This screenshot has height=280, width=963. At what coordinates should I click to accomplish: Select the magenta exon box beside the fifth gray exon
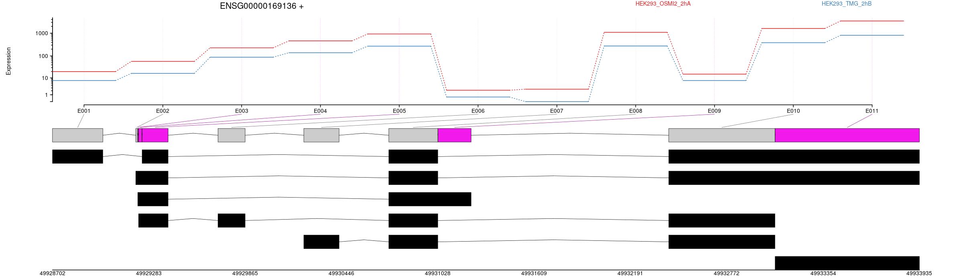click(x=454, y=135)
